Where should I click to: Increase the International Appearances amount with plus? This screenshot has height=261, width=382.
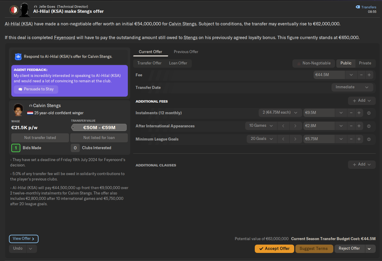click(x=359, y=126)
